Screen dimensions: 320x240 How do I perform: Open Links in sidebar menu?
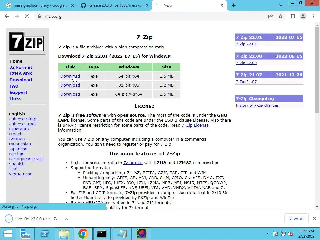pyautogui.click(x=15, y=98)
